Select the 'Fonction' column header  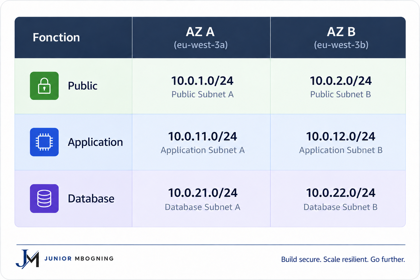click(56, 37)
